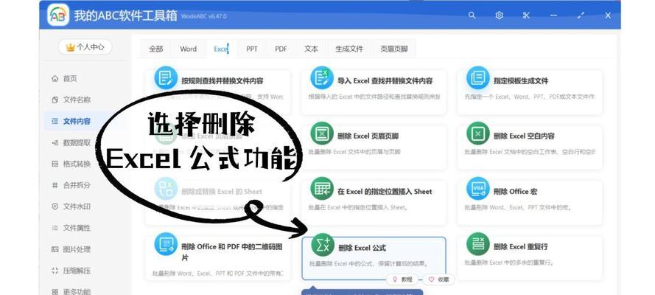Switch to the 文本 tab
The image size is (655, 295).
point(311,49)
